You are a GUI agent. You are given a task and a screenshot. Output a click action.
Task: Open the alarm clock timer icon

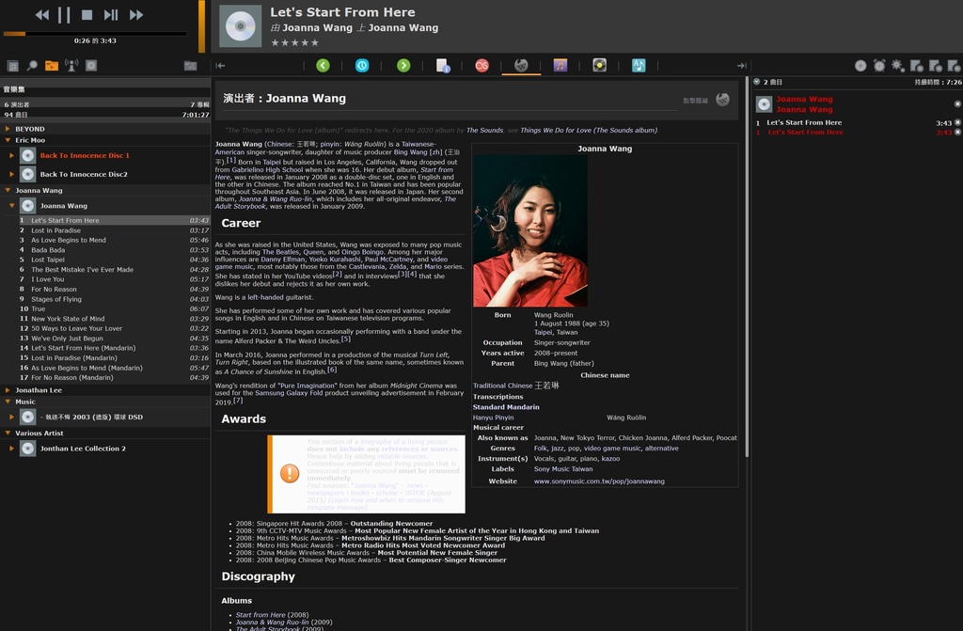[879, 66]
